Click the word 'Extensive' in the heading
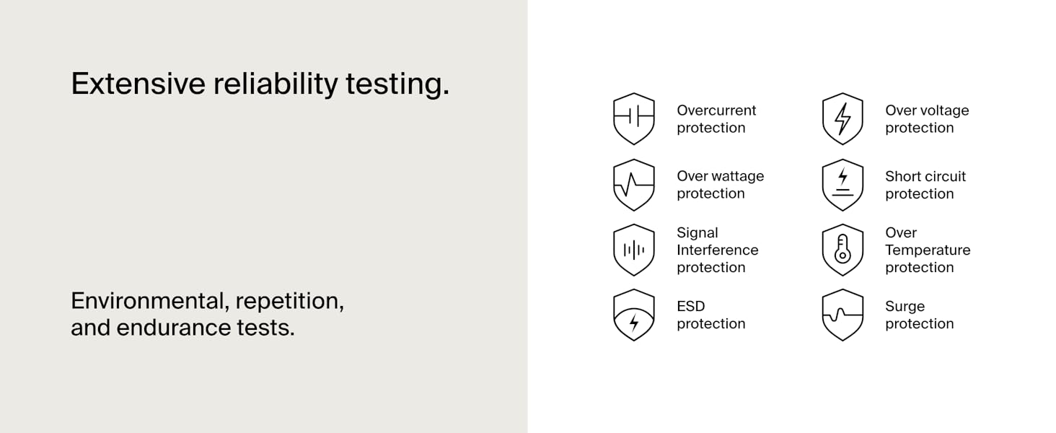Screen dimensions: 1056x433 click(138, 84)
